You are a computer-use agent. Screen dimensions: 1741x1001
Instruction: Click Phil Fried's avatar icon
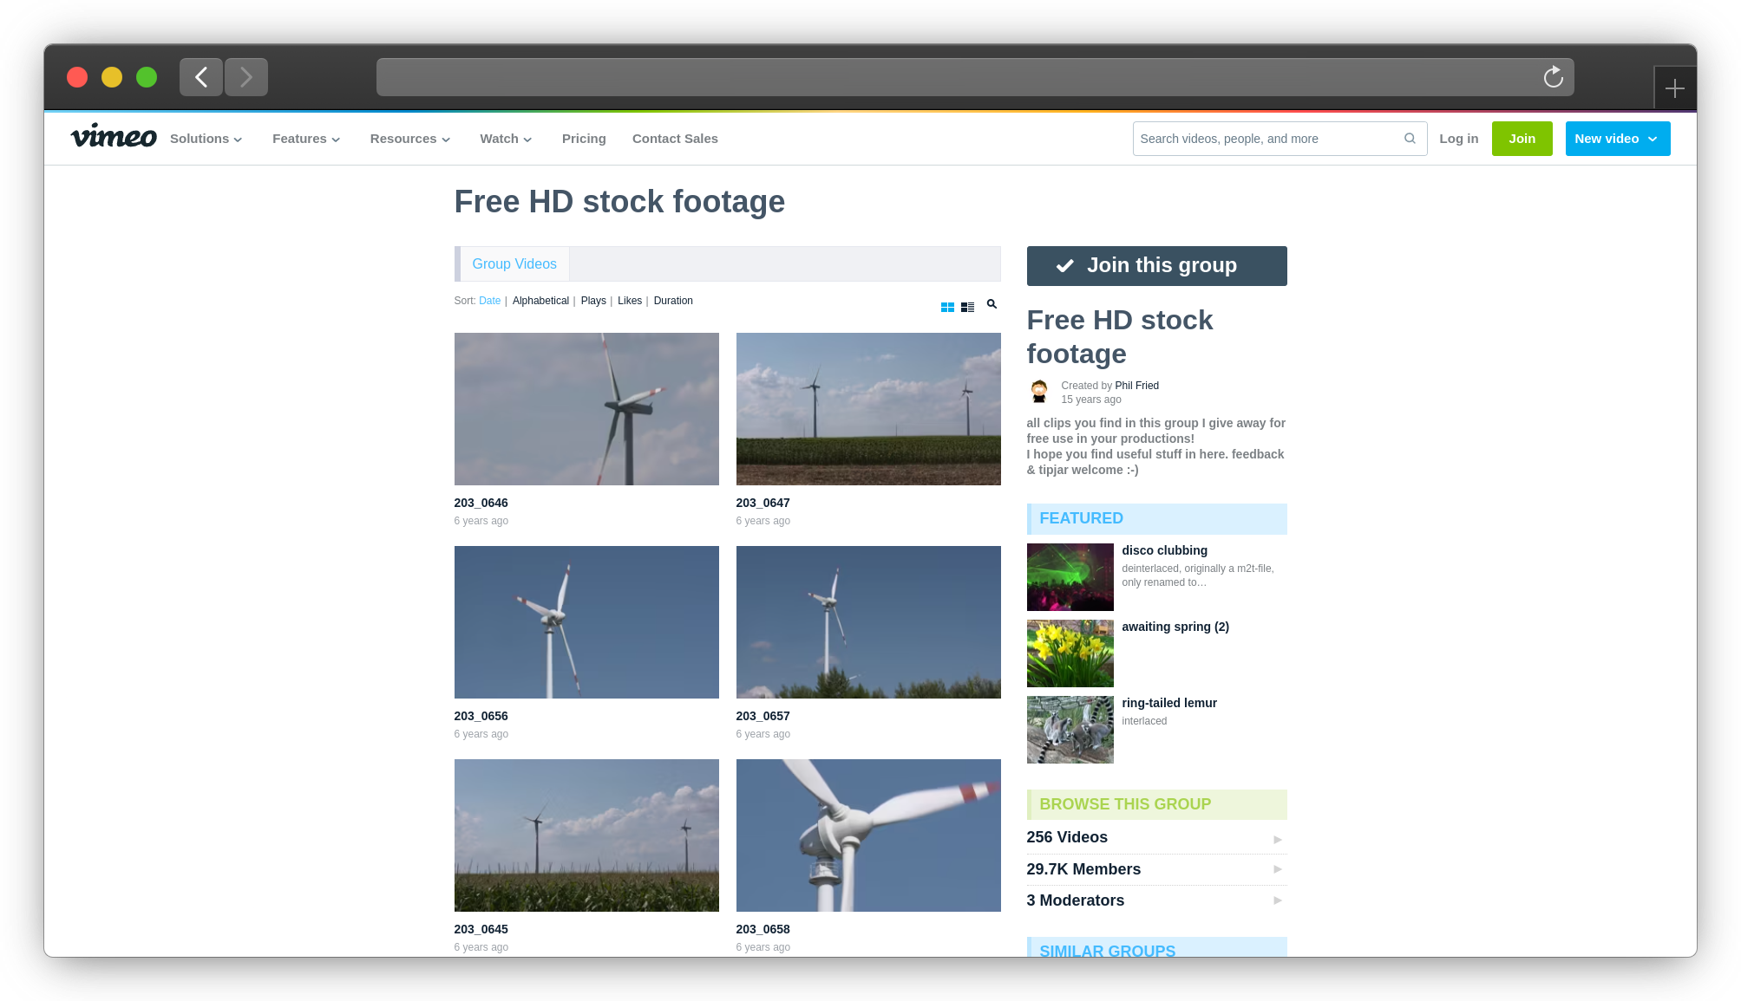coord(1039,392)
